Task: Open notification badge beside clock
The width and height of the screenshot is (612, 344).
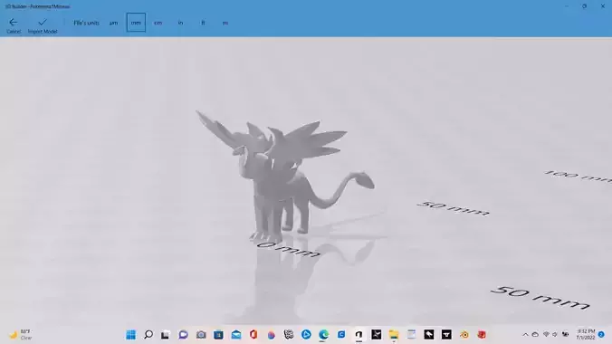Action: [601, 335]
